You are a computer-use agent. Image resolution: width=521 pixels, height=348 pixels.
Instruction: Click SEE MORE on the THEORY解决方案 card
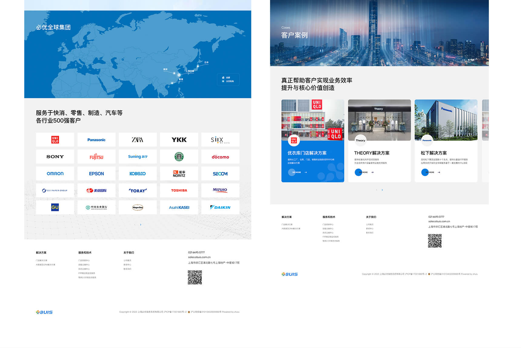pyautogui.click(x=364, y=172)
